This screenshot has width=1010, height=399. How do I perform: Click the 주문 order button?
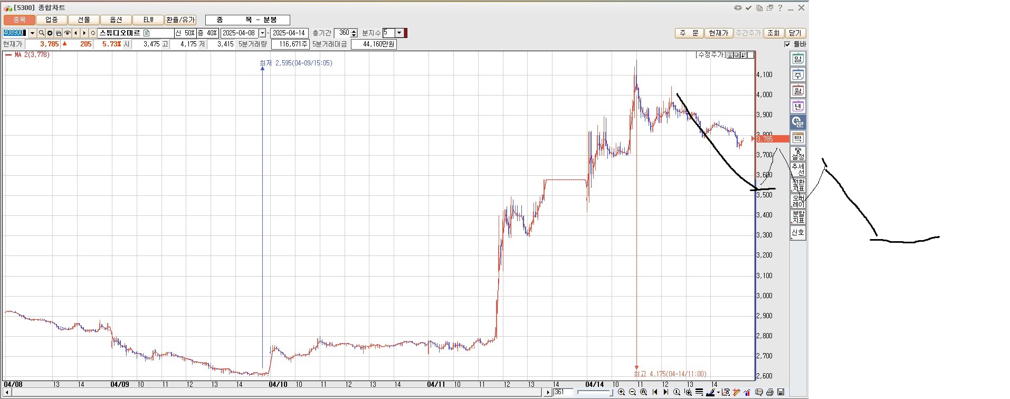(x=689, y=33)
